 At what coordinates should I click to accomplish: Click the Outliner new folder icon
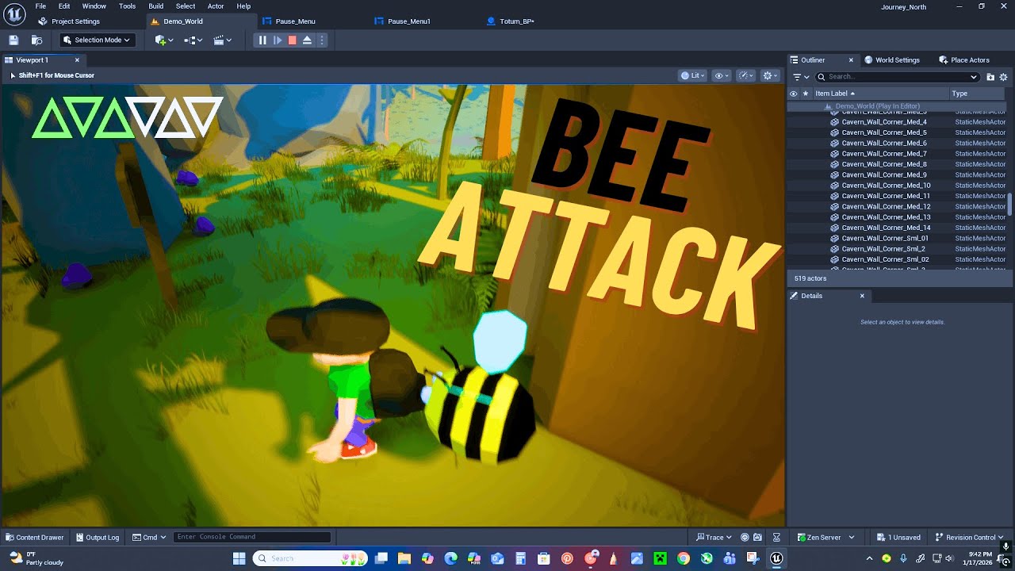pos(990,77)
